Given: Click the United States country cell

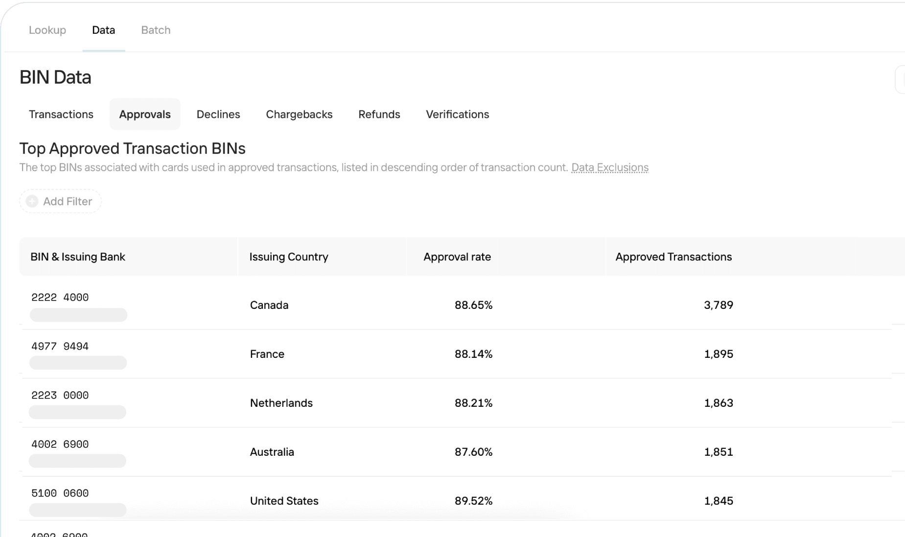Looking at the screenshot, I should click(284, 501).
